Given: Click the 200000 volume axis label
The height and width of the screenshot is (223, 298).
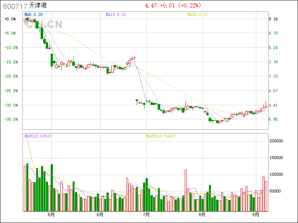Looking at the screenshot, I should (276, 141).
